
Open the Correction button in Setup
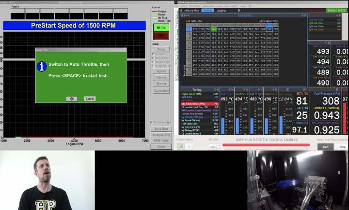coord(161,90)
